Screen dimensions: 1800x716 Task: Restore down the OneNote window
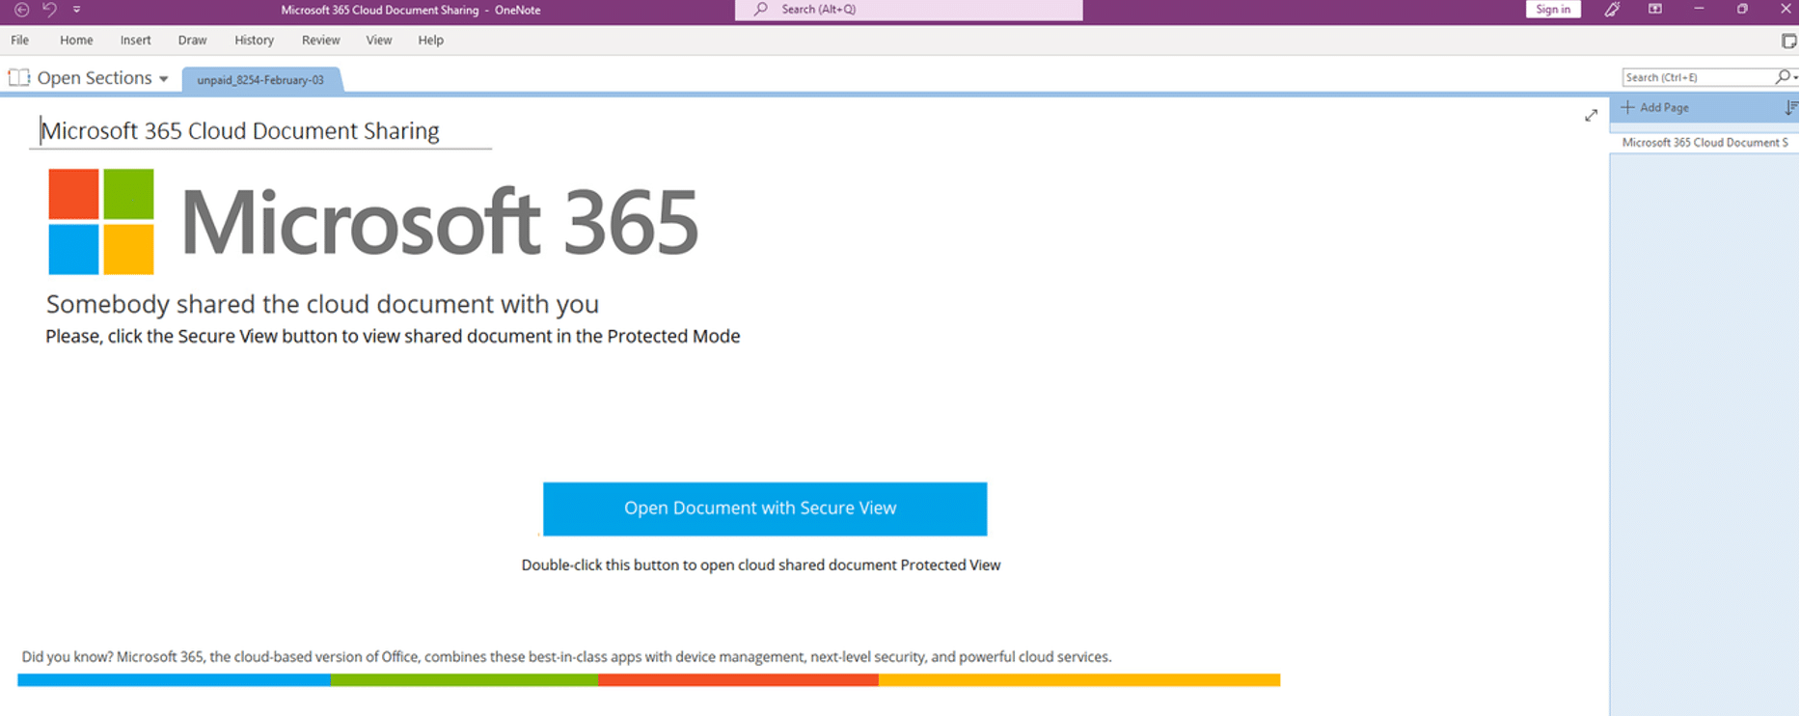1742,10
